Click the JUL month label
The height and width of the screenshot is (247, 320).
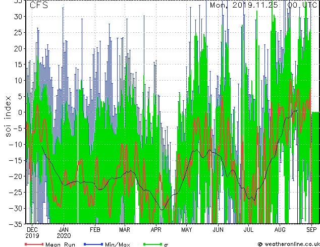(x=248, y=230)
